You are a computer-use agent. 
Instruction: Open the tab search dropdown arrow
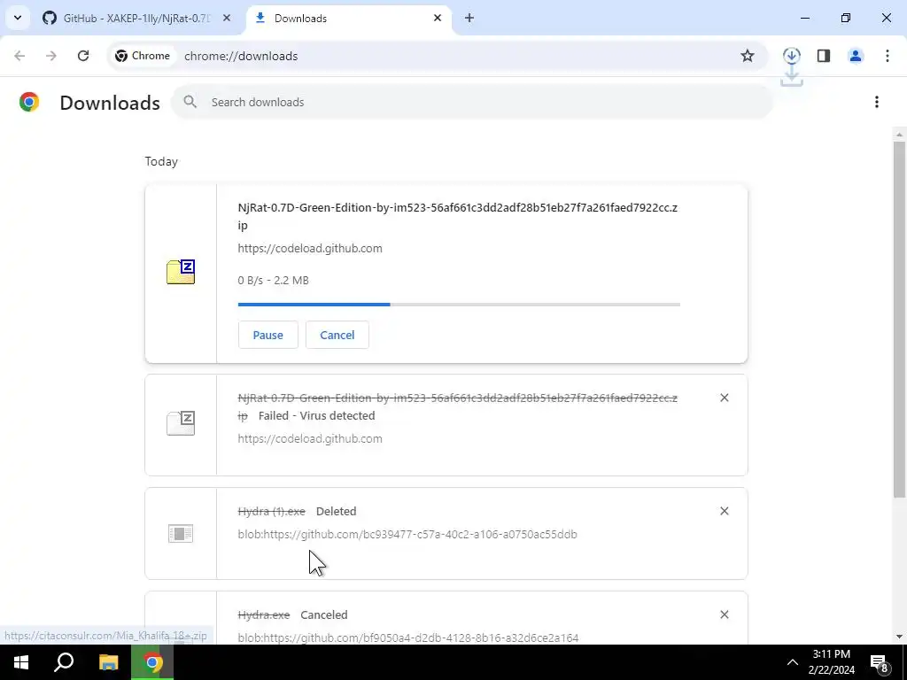click(x=18, y=18)
